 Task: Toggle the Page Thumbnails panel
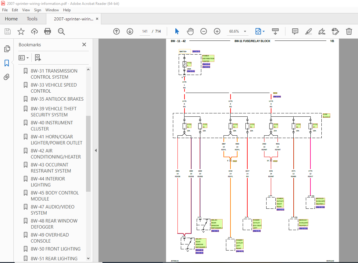(x=7, y=49)
